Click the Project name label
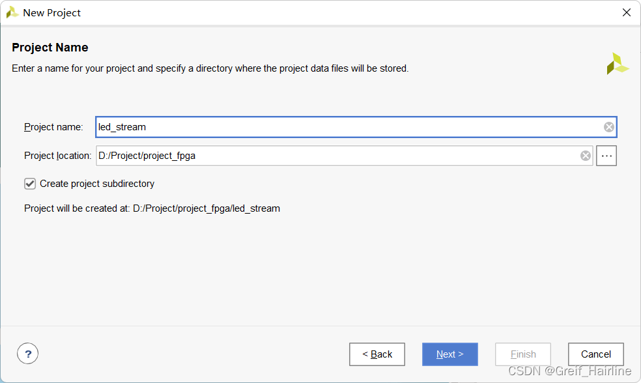 [x=53, y=127]
